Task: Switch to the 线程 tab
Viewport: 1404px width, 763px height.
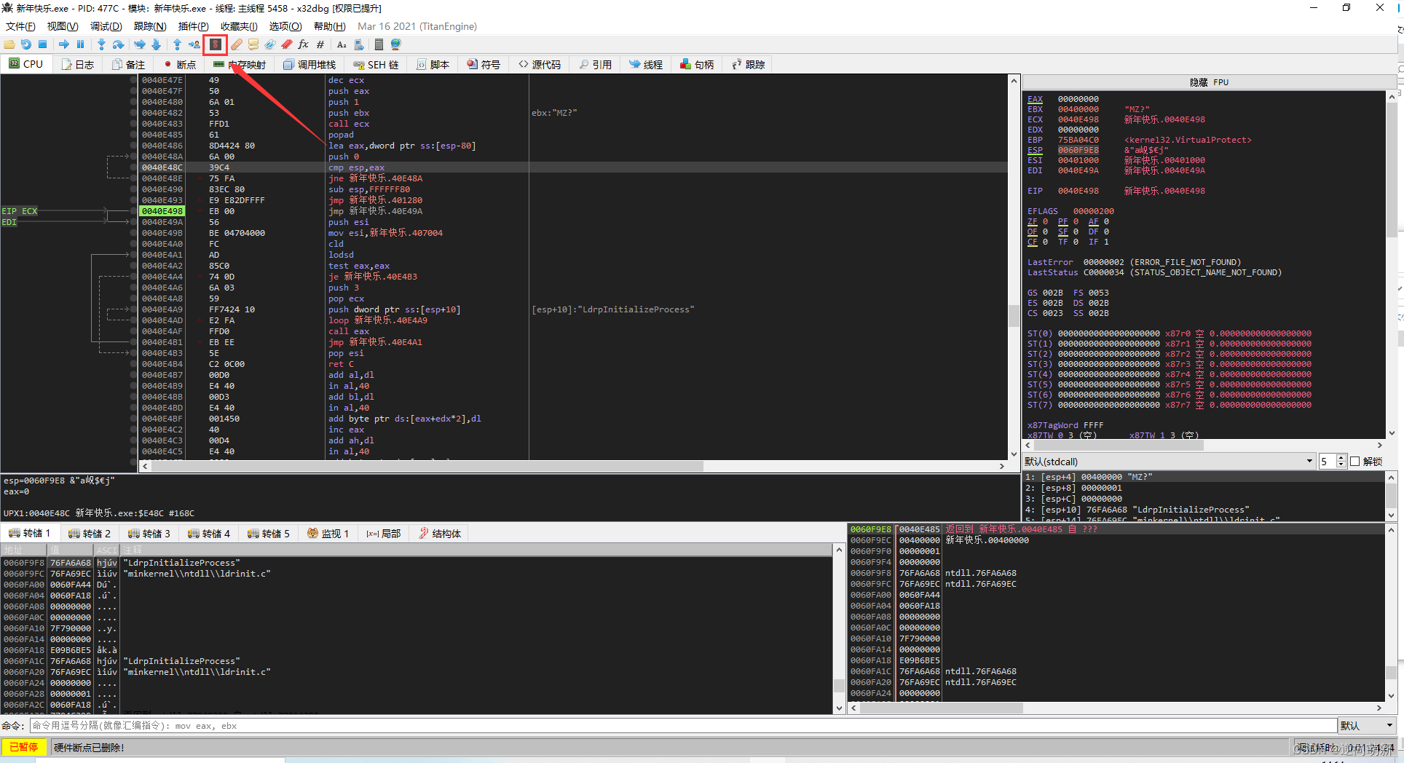Action: [x=646, y=65]
